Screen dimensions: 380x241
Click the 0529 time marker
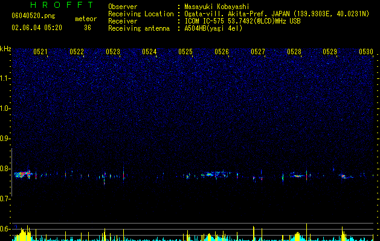pyautogui.click(x=330, y=52)
